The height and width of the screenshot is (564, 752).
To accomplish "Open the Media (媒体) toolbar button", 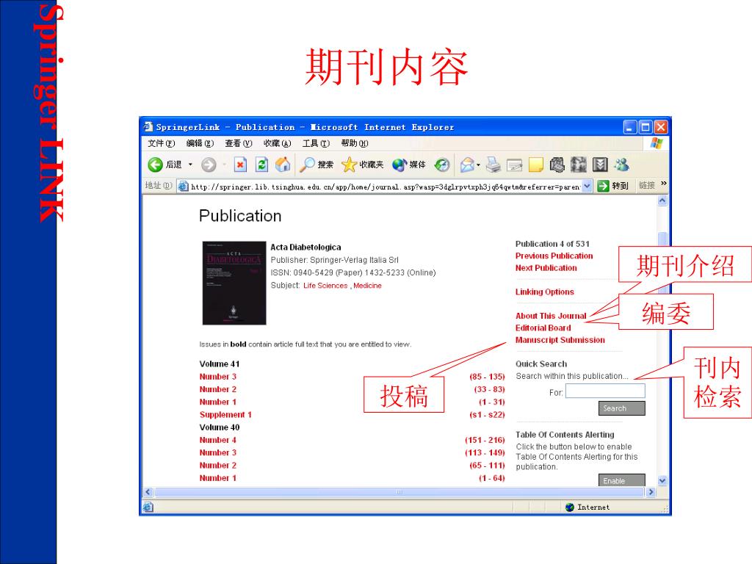I will 408,165.
